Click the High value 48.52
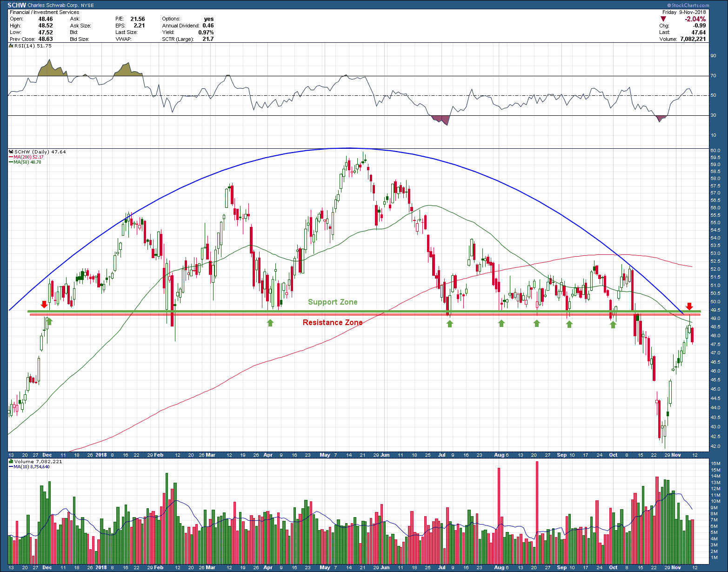 (46, 26)
